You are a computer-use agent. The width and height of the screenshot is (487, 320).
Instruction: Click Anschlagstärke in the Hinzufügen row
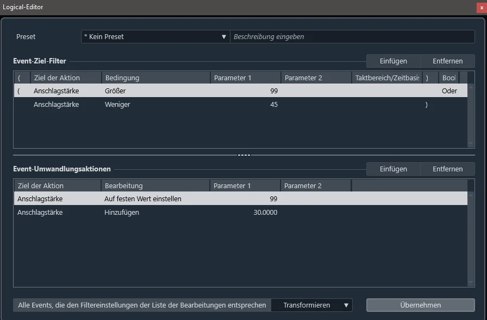click(x=58, y=213)
